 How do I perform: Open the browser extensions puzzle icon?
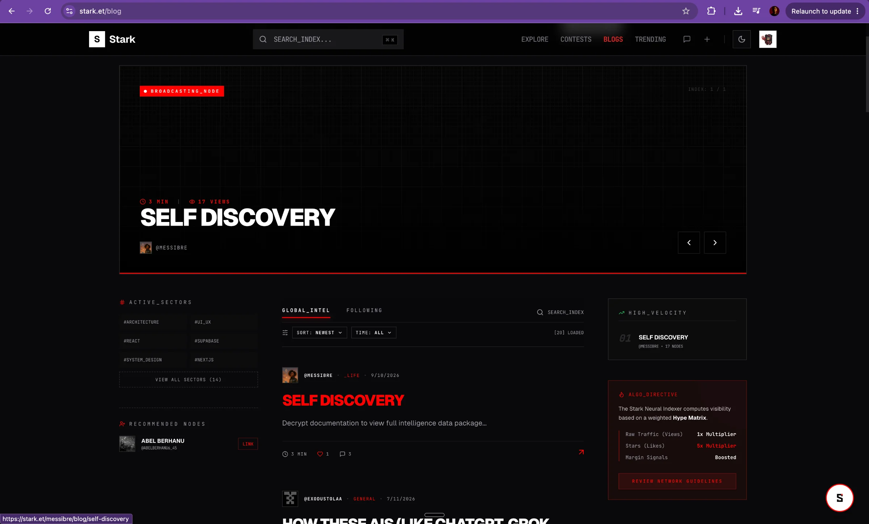711,11
